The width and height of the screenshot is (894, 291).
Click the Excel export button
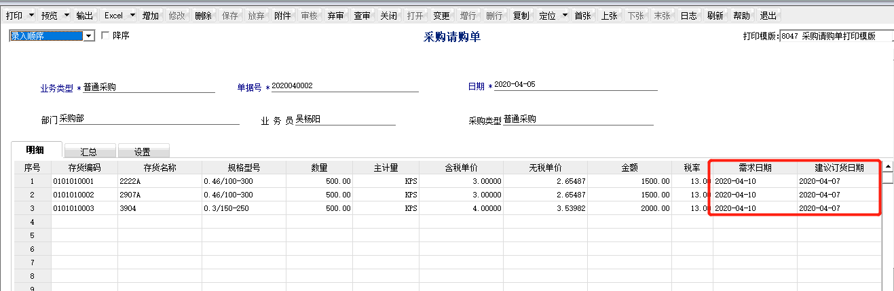pos(113,16)
